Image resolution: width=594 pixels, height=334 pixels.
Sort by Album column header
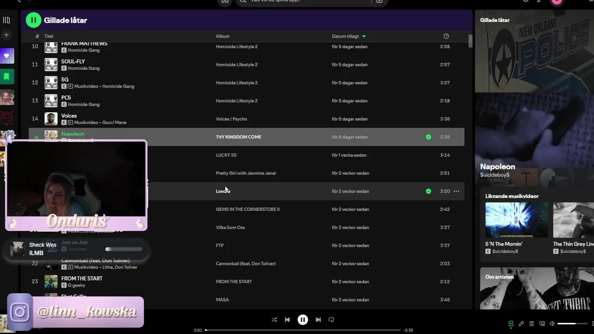tap(222, 36)
